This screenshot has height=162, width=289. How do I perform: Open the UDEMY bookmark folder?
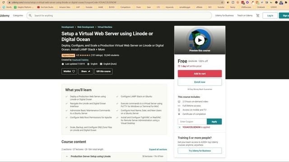pos(272,7)
